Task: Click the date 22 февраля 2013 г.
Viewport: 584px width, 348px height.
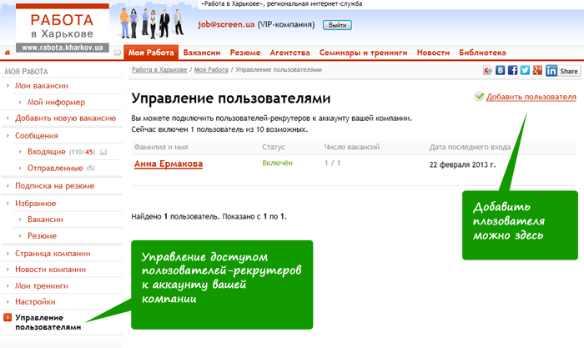Action: coord(462,164)
